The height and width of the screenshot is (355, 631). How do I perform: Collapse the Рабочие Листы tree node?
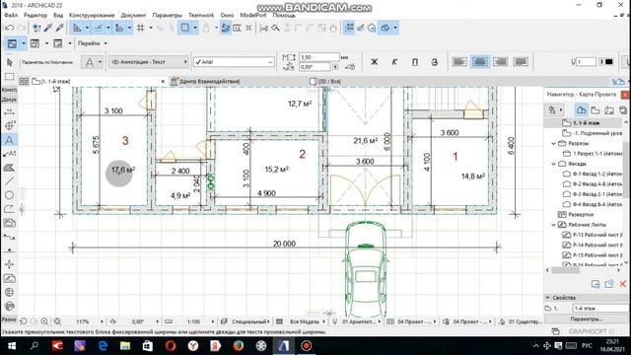click(x=553, y=225)
